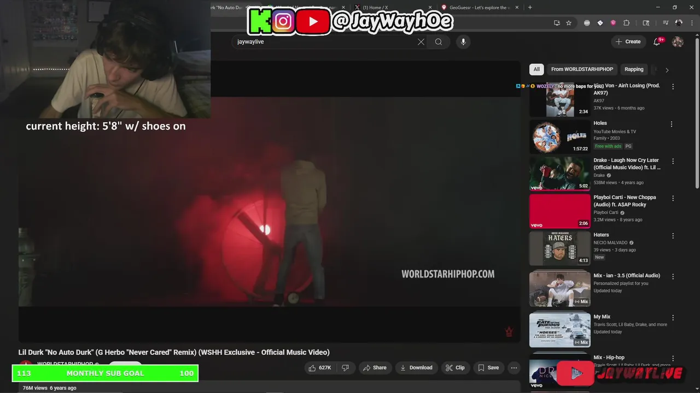
Task: Open Drake Laugh Now Cry Later thumbnail
Action: pyautogui.click(x=560, y=174)
